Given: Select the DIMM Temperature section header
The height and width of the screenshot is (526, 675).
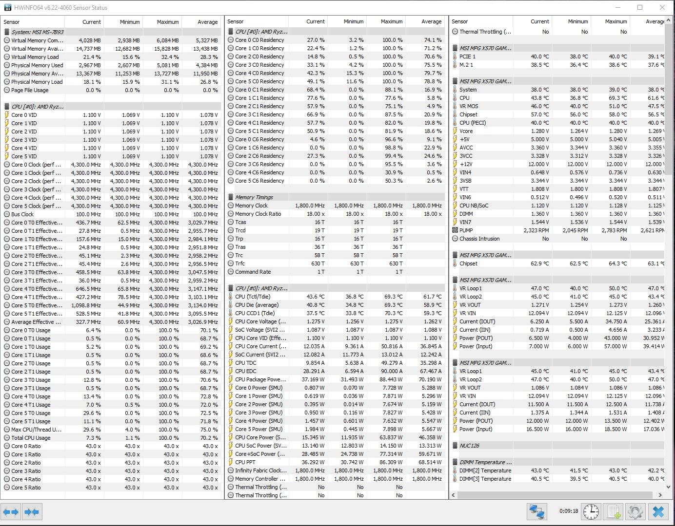Looking at the screenshot, I should click(x=557, y=462).
